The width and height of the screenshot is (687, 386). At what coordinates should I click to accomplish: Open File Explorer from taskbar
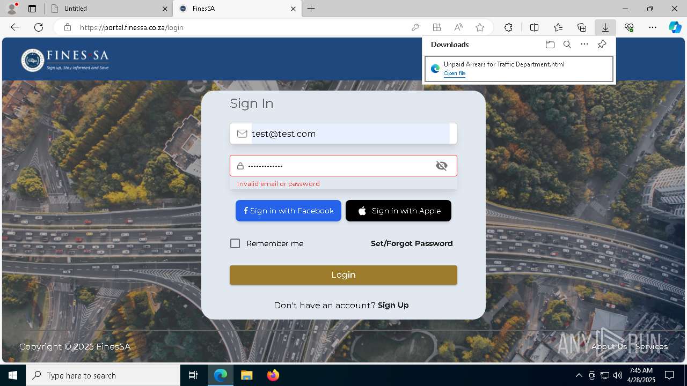point(246,375)
